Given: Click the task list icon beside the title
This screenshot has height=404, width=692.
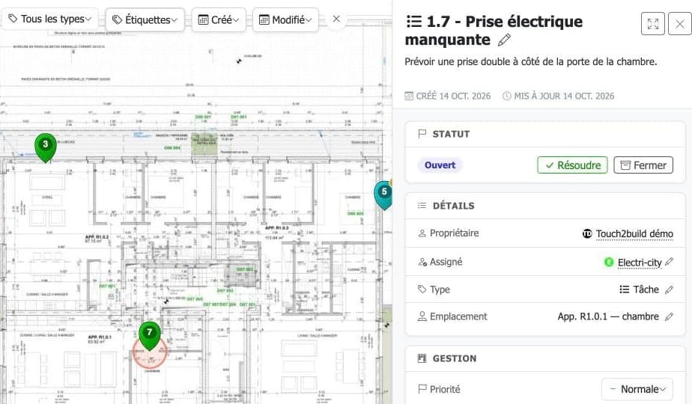Looking at the screenshot, I should coord(414,21).
